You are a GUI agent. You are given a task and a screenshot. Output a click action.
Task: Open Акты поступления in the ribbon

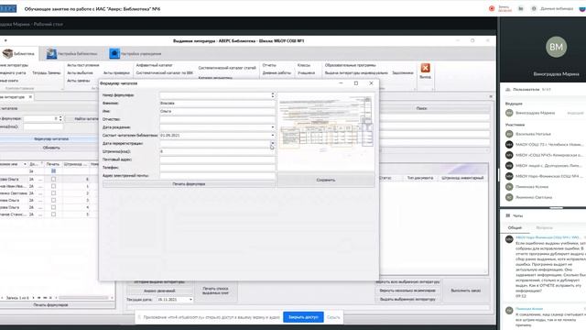point(83,65)
